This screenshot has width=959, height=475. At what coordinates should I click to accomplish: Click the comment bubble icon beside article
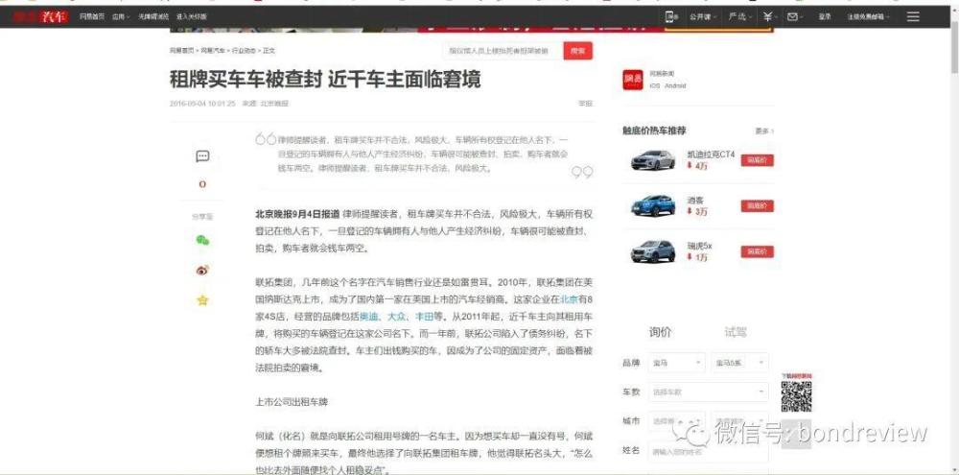pyautogui.click(x=202, y=156)
